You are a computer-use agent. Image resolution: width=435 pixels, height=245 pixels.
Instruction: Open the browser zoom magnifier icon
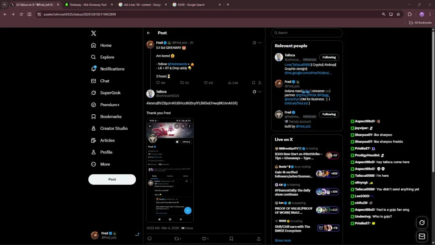point(384,14)
